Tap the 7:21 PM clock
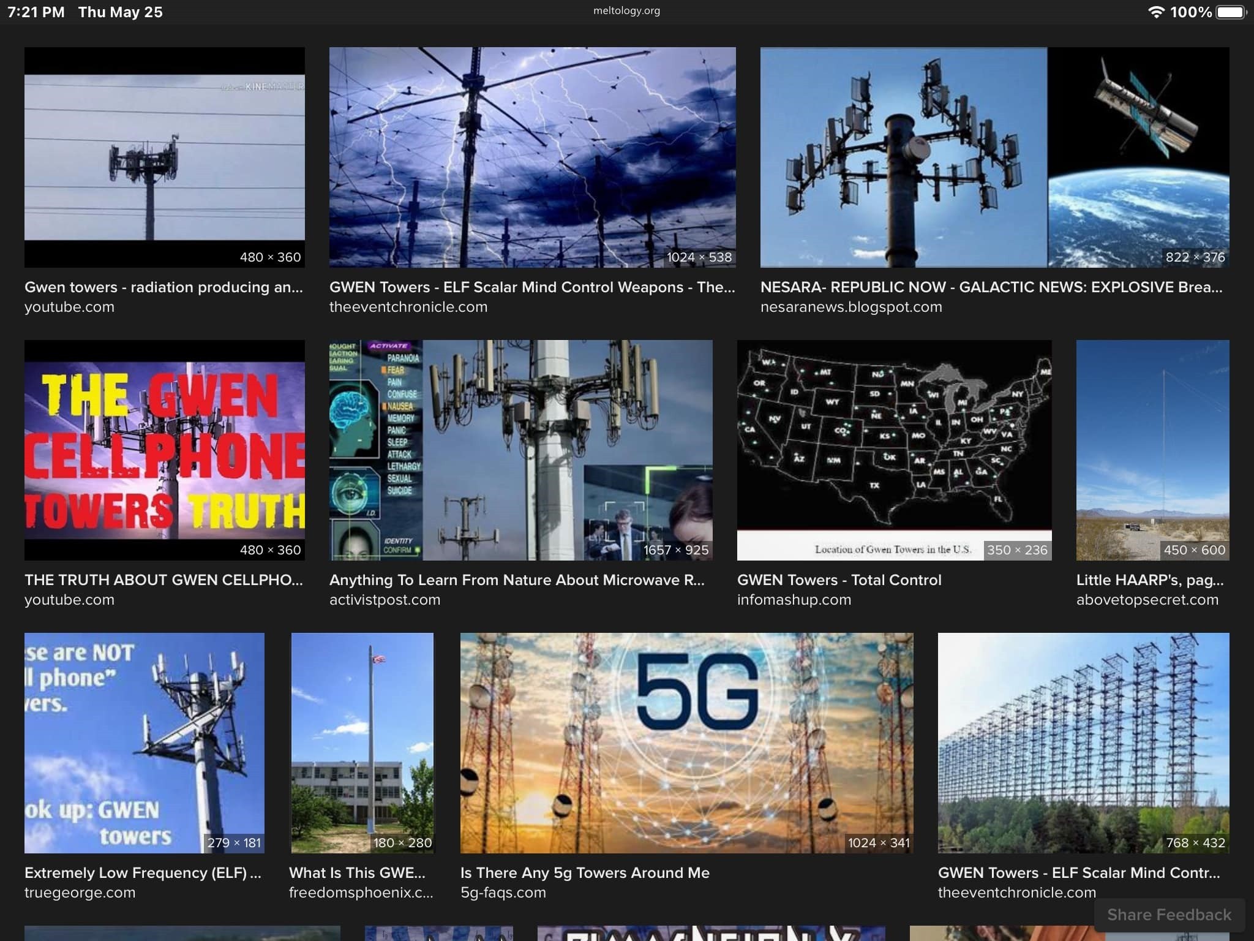 click(36, 12)
